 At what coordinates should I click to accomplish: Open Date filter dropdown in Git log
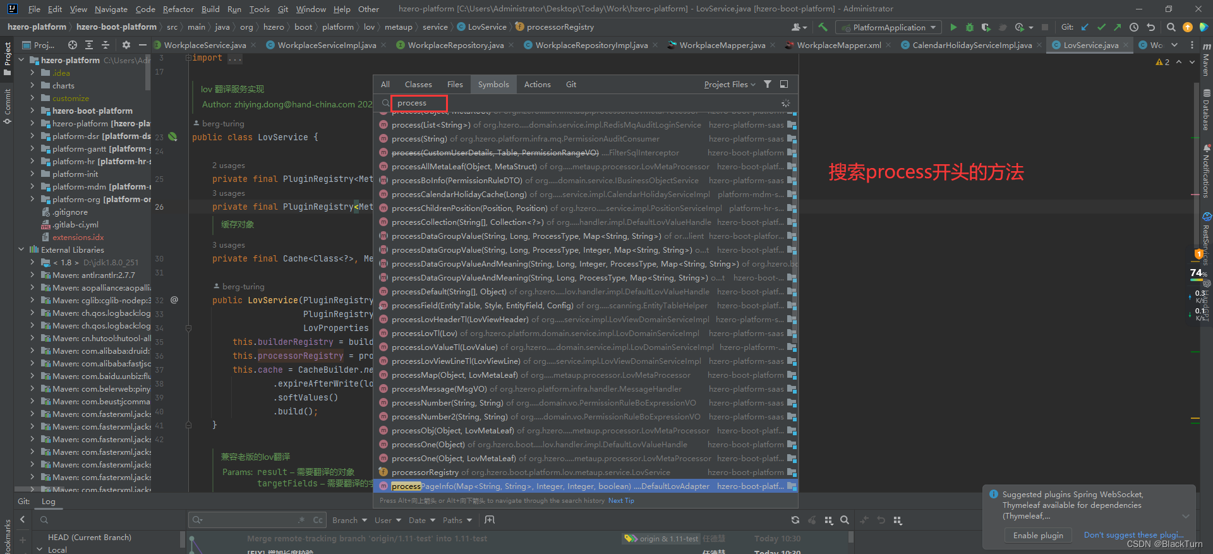point(421,520)
